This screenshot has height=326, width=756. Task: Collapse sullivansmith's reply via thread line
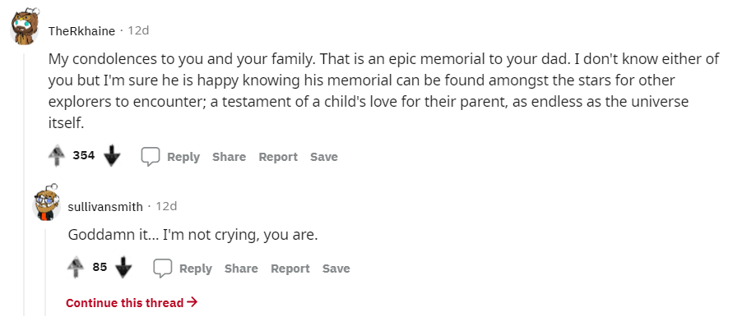46,272
